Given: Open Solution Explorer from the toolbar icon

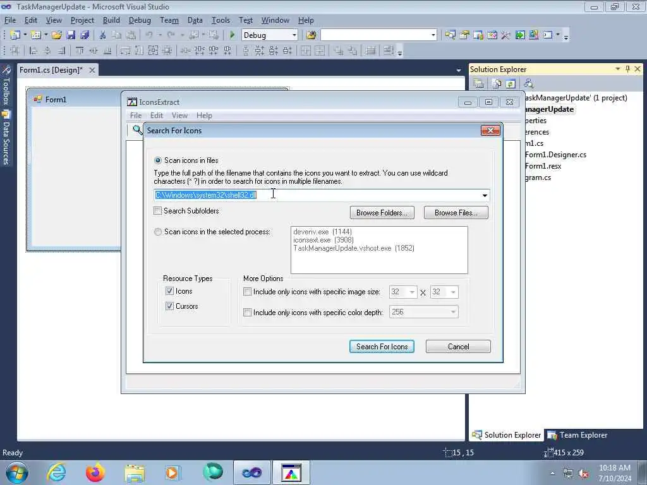Looking at the screenshot, I should click(450, 35).
